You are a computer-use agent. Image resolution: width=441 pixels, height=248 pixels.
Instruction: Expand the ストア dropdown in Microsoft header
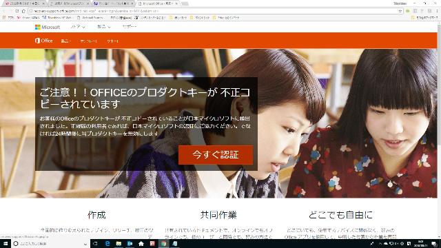[78, 27]
